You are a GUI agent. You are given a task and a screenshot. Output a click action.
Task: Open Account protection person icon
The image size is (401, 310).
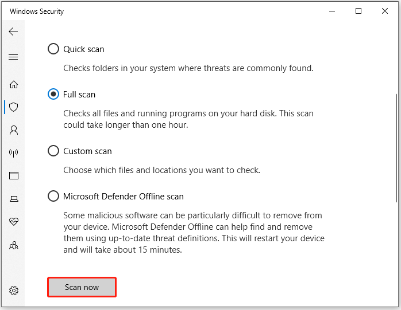point(14,130)
